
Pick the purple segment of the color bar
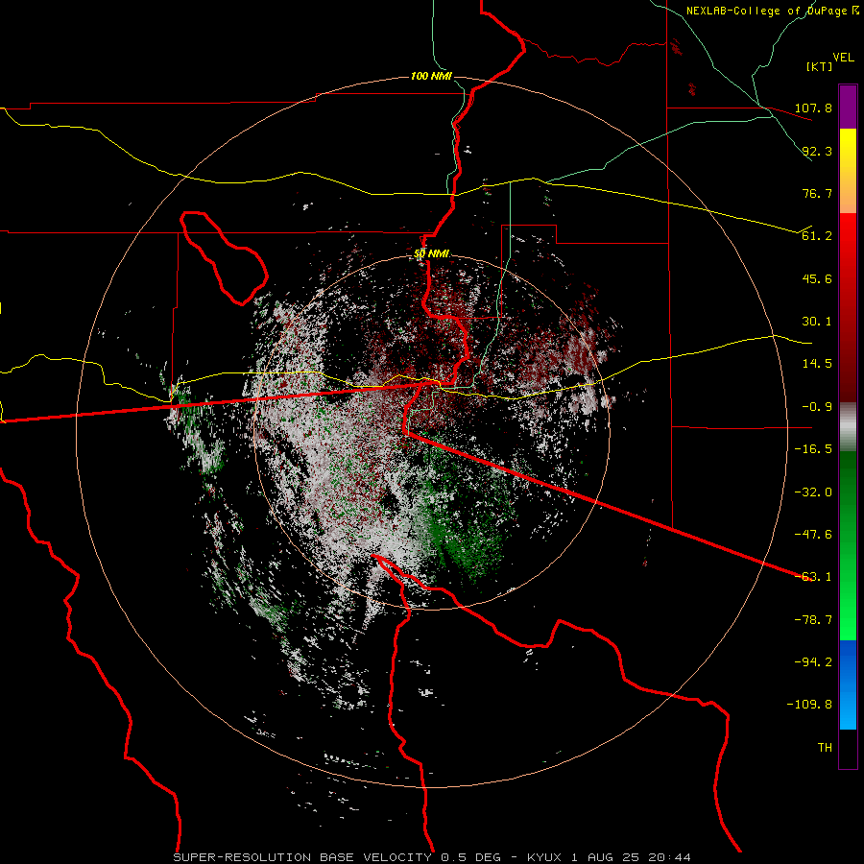pyautogui.click(x=848, y=107)
